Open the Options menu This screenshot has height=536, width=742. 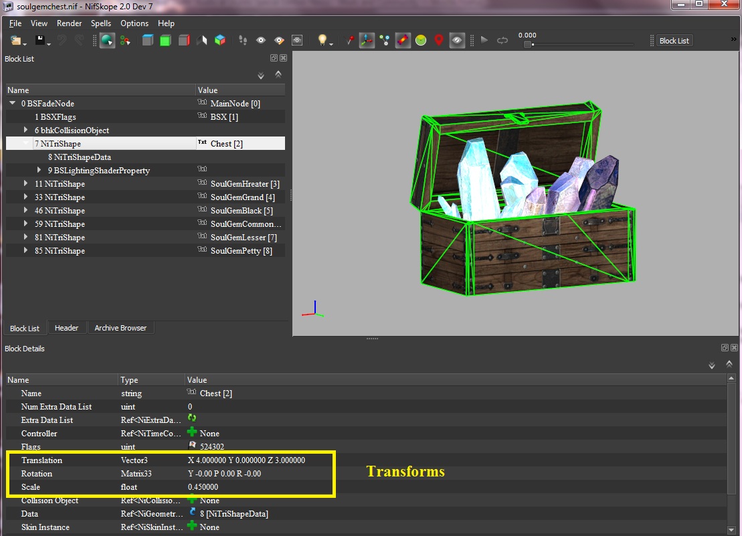click(x=134, y=23)
